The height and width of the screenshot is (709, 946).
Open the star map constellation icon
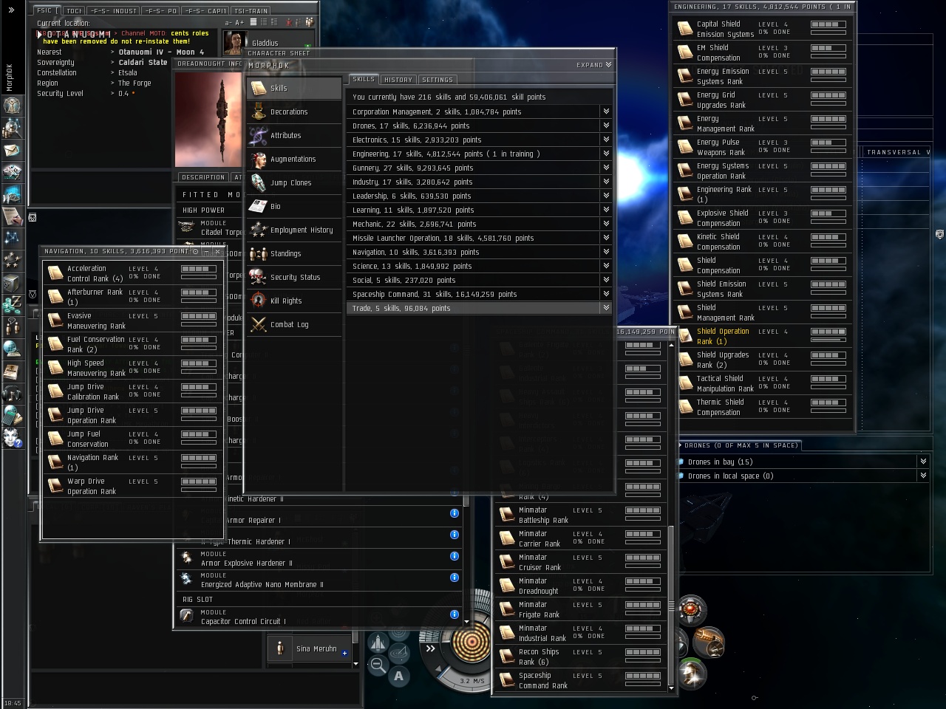13,238
